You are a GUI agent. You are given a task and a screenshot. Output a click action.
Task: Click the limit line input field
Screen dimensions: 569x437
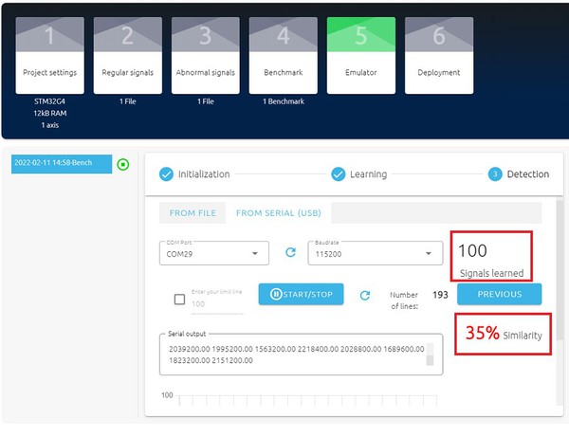217,304
